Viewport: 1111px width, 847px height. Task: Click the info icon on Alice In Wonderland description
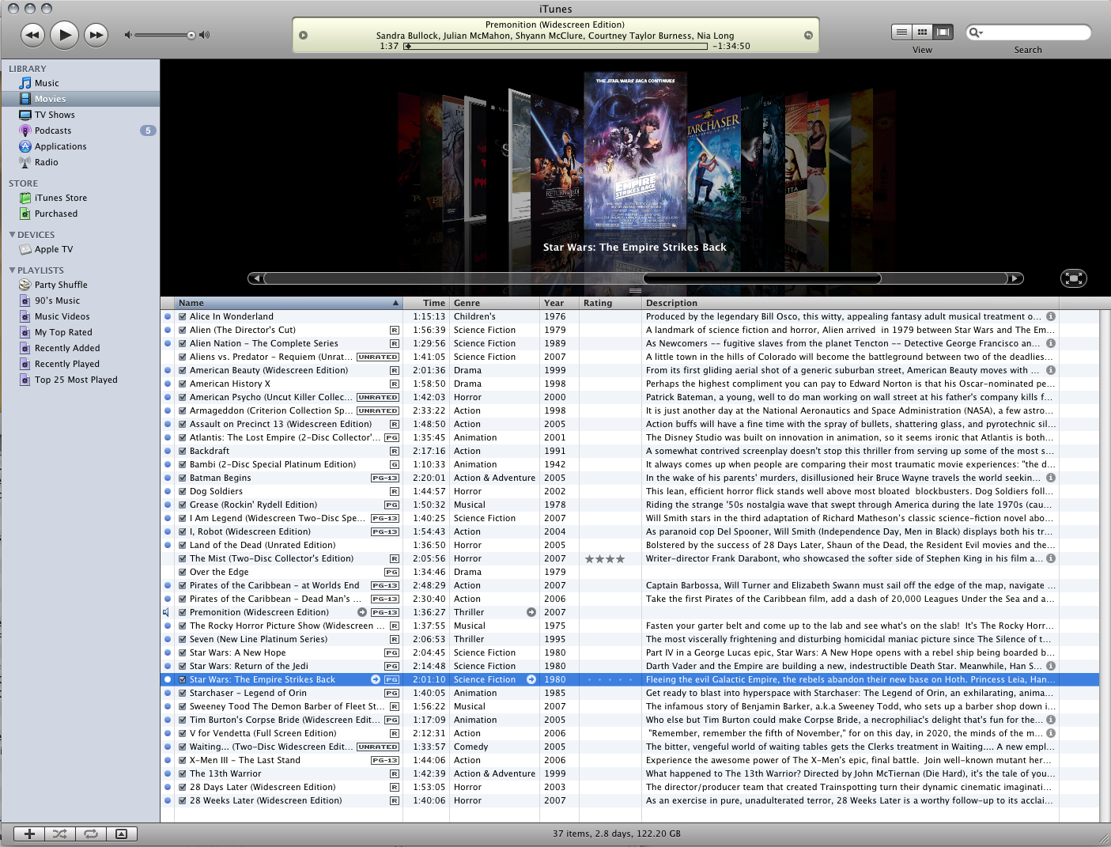pos(1051,316)
